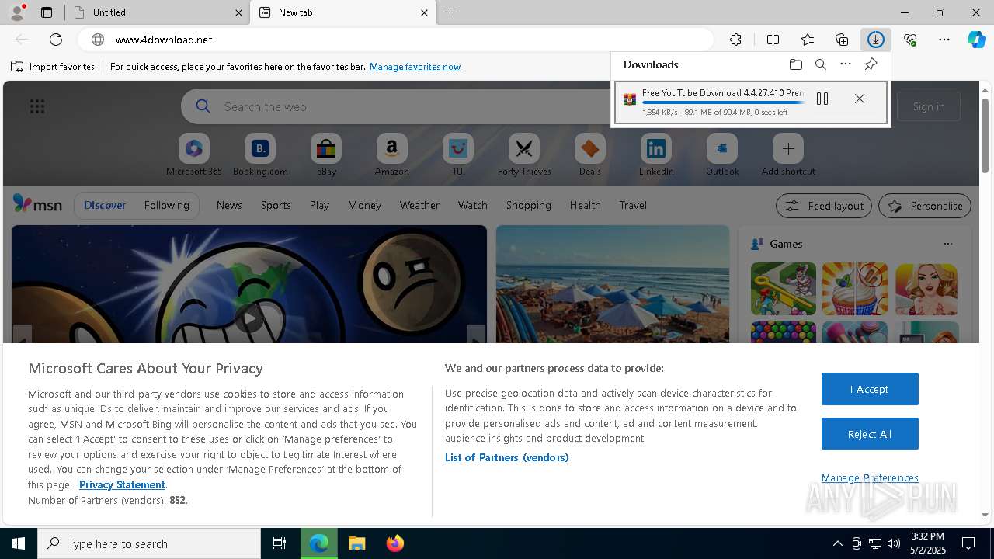Play the planets video thumbnail
Viewport: 994px width, 559px height.
249,318
